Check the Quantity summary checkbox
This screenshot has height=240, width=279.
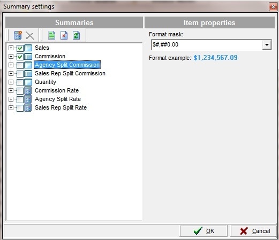tap(20, 82)
